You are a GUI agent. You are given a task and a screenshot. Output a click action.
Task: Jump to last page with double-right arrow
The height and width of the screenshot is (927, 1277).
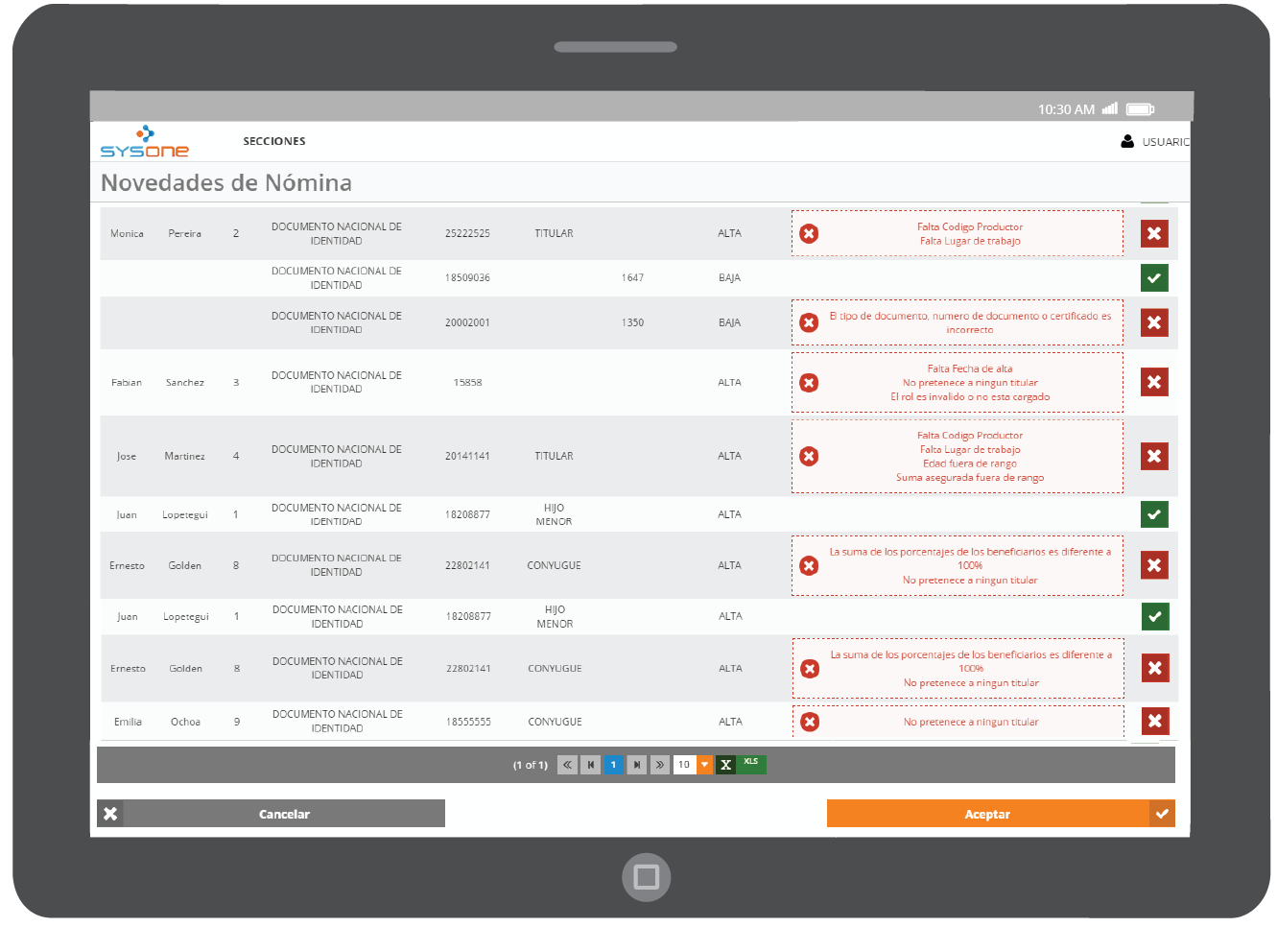[x=660, y=765]
